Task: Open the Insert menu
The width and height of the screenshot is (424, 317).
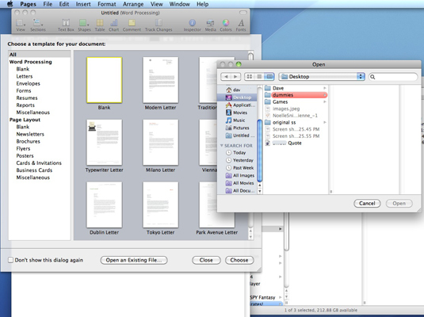Action: (x=83, y=4)
